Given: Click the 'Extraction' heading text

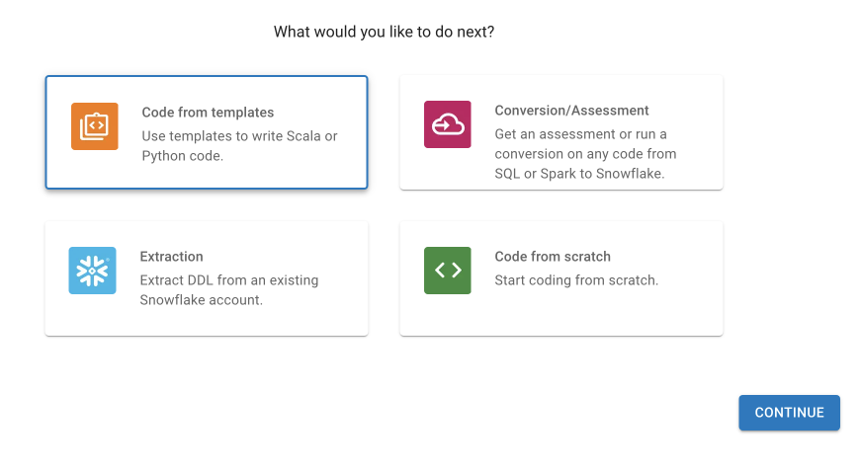Looking at the screenshot, I should [x=171, y=257].
